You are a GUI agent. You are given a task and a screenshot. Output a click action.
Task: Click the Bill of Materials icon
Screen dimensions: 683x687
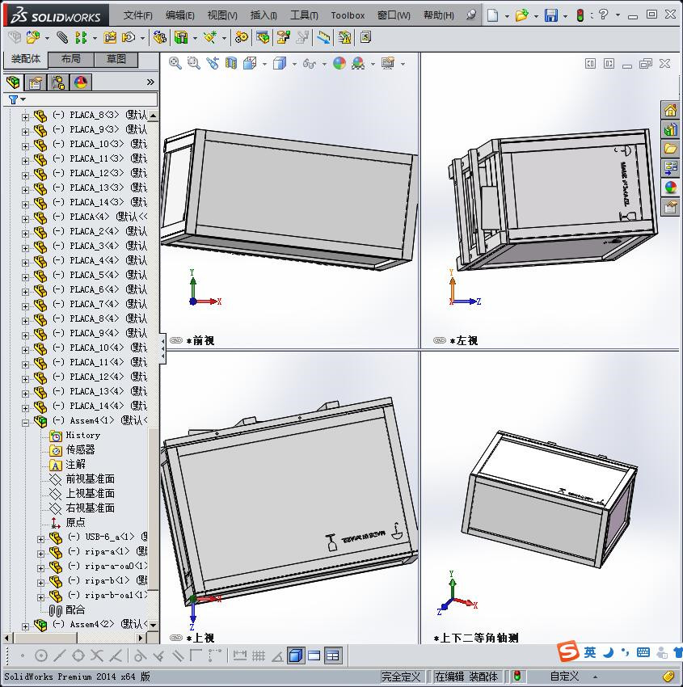(x=263, y=38)
